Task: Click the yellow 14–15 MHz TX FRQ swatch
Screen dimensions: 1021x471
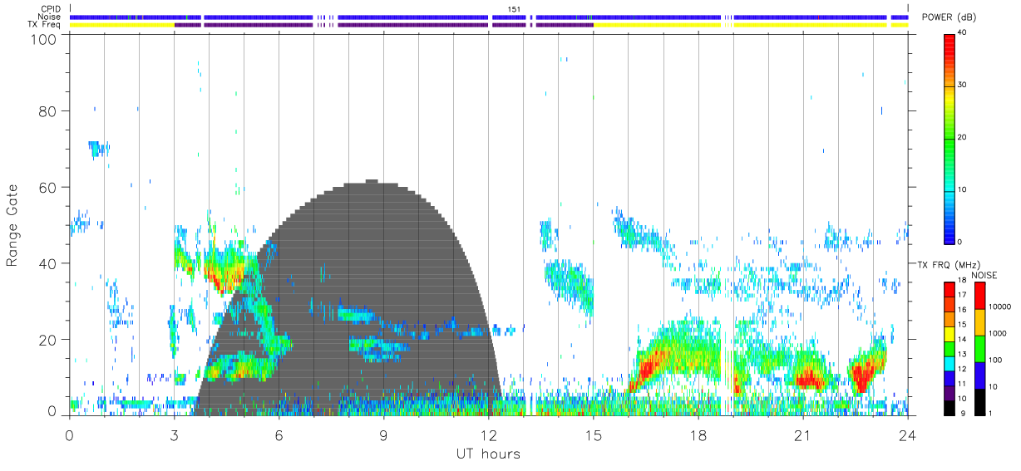Action: (x=949, y=333)
